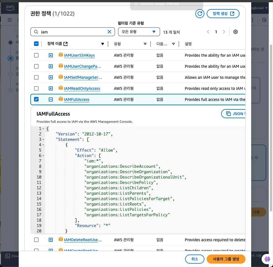The image size is (273, 267).
Task: Fold JSON Action array at line 6
Action: click(43, 156)
